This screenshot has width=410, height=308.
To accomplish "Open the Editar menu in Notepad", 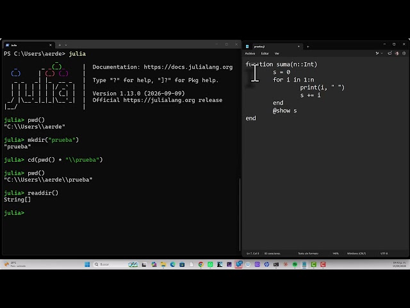I will [x=265, y=53].
